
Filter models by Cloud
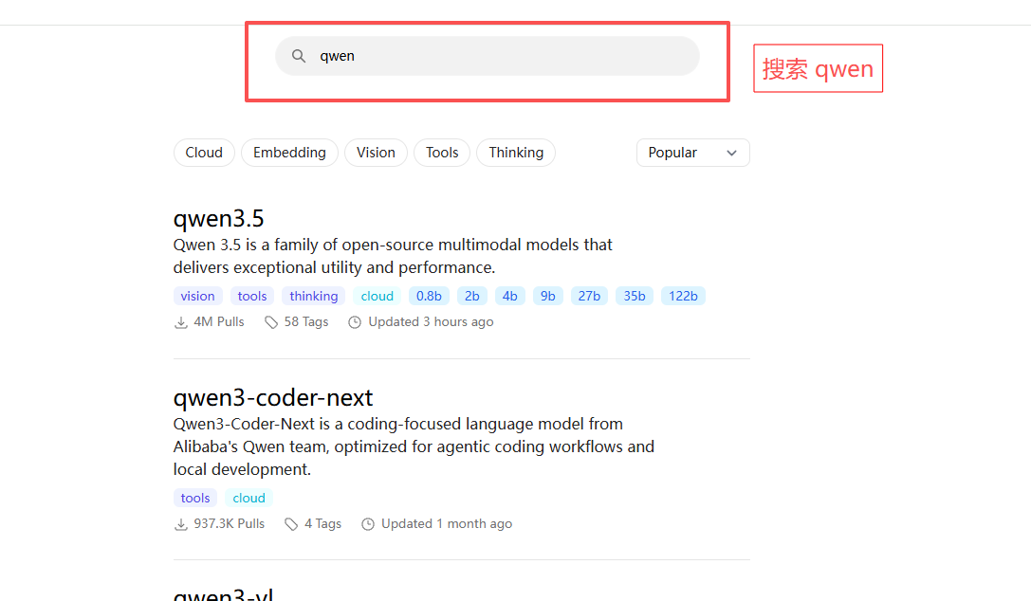coord(204,153)
